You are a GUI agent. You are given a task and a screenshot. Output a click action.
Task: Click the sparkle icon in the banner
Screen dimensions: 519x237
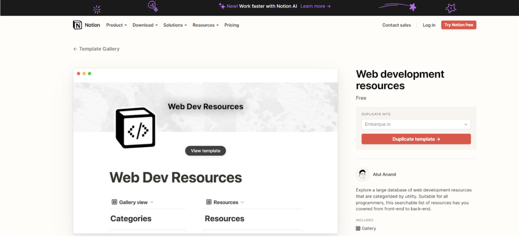click(x=222, y=6)
